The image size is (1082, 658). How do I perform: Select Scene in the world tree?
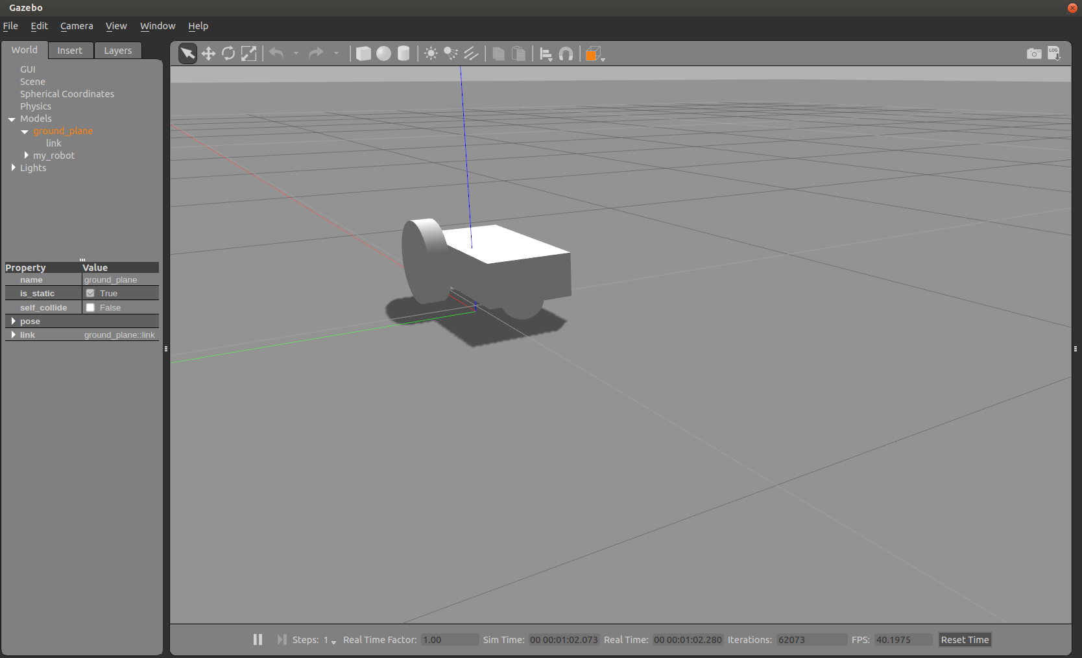click(x=32, y=82)
